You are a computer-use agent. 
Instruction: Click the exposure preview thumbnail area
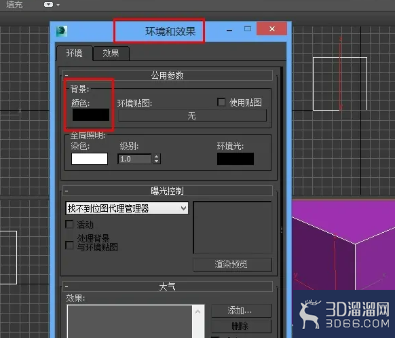233,227
